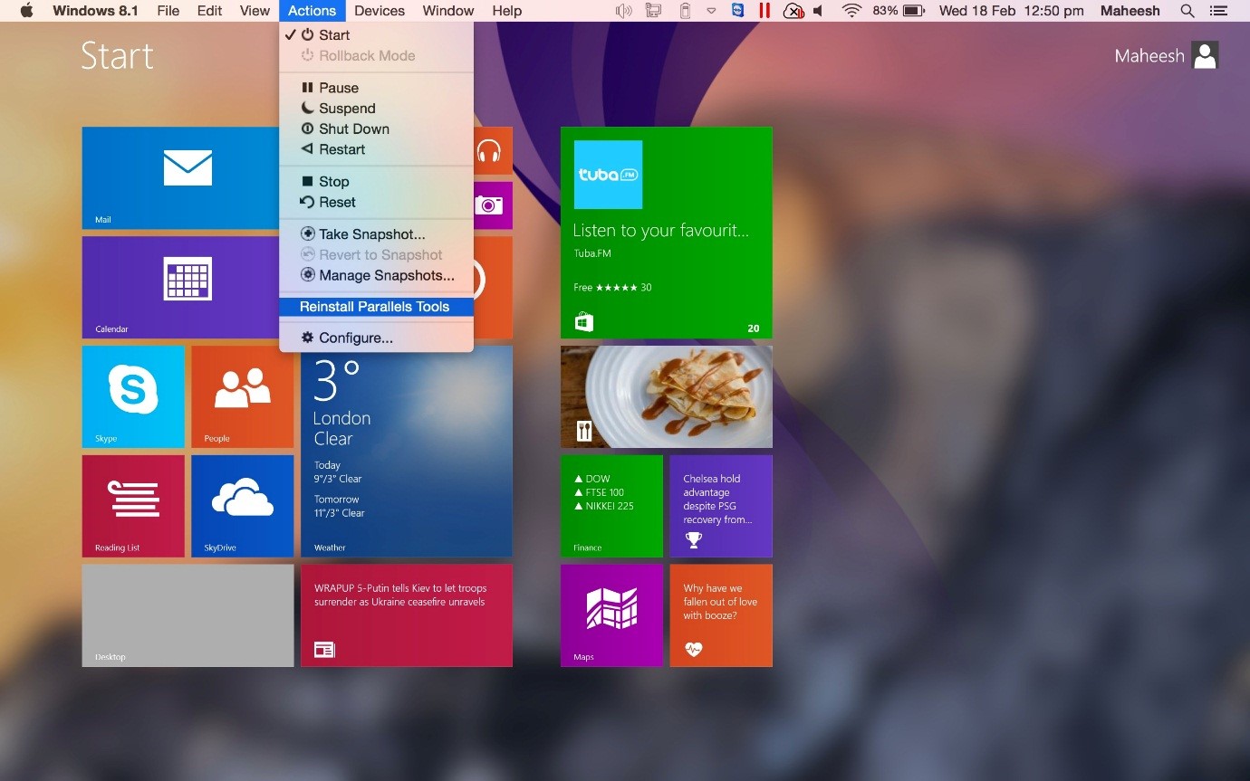Open the Mail tile
The height and width of the screenshot is (781, 1250).
pos(181,177)
